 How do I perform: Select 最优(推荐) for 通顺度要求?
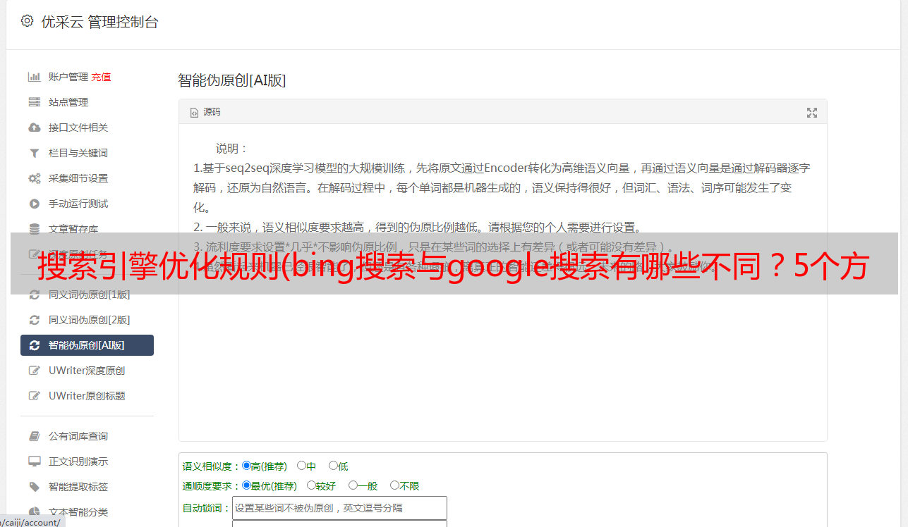pyautogui.click(x=246, y=485)
